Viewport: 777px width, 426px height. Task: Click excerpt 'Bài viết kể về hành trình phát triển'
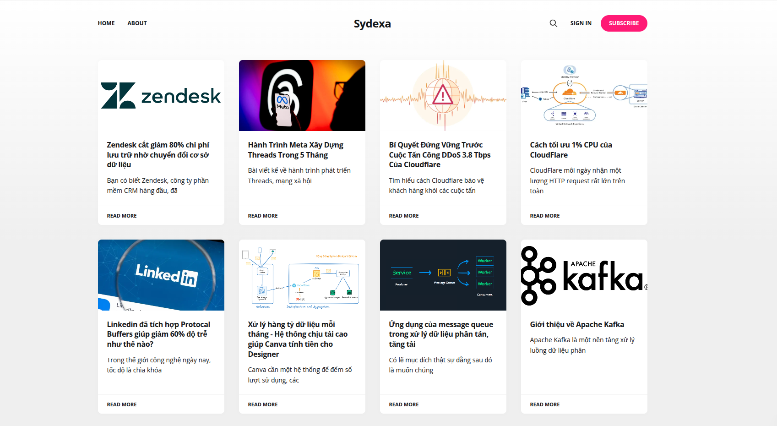coord(299,175)
